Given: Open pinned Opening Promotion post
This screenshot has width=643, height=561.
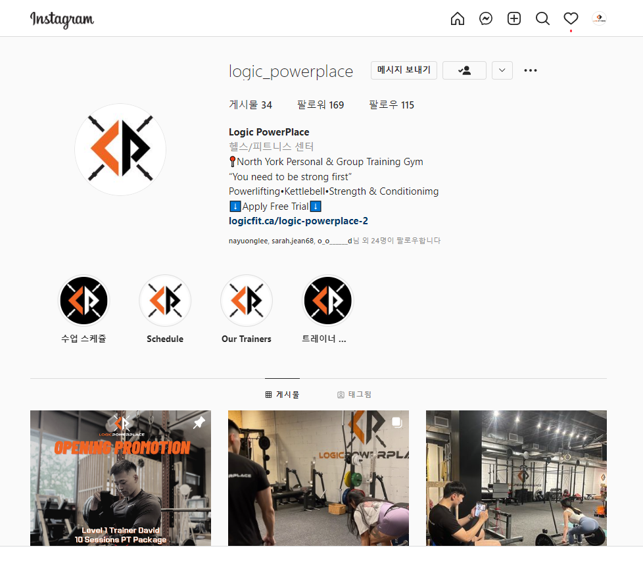Looking at the screenshot, I should (120, 477).
